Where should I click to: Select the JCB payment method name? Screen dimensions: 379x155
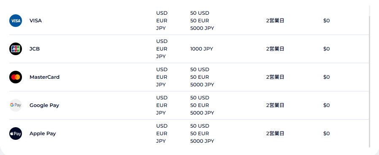pyautogui.click(x=35, y=49)
